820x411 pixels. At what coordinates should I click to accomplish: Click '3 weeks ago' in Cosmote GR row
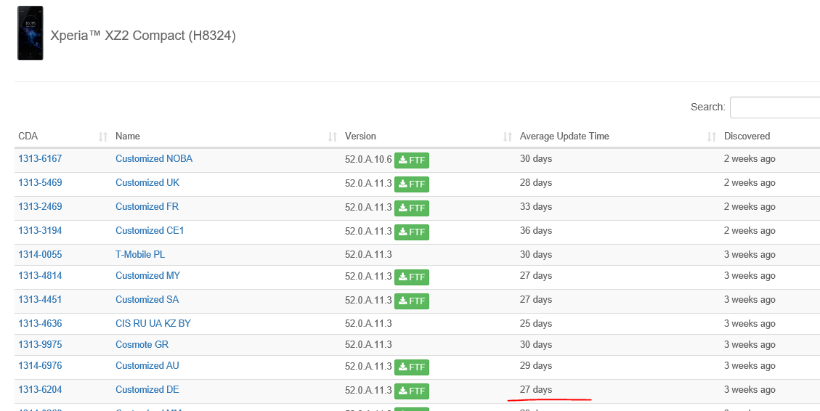[x=750, y=345]
